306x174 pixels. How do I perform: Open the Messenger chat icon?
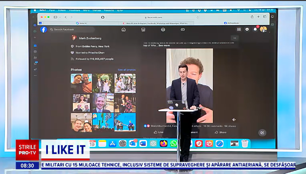tap(247, 29)
